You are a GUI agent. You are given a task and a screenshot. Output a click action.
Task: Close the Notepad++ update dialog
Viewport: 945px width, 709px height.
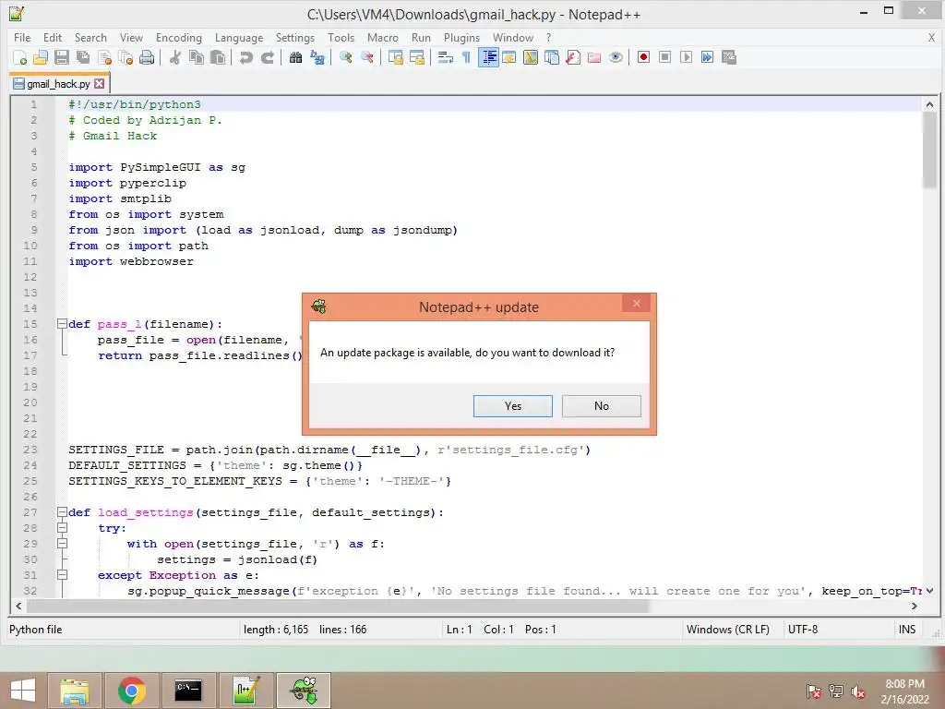tap(637, 303)
